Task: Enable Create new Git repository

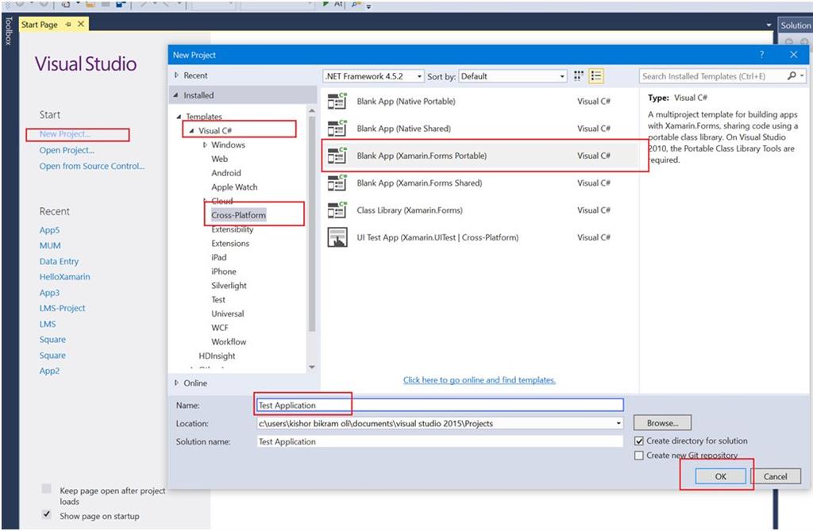Action: pos(639,456)
